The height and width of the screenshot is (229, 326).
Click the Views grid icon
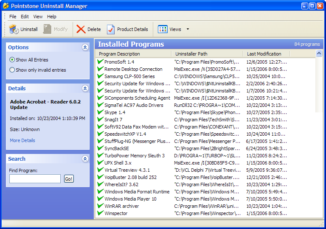(163, 29)
